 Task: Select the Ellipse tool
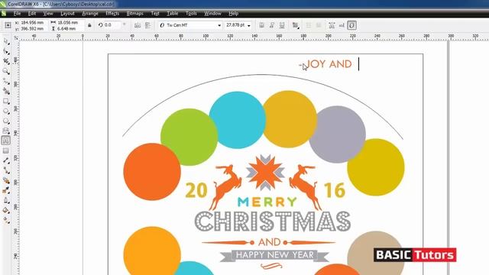[6, 111]
